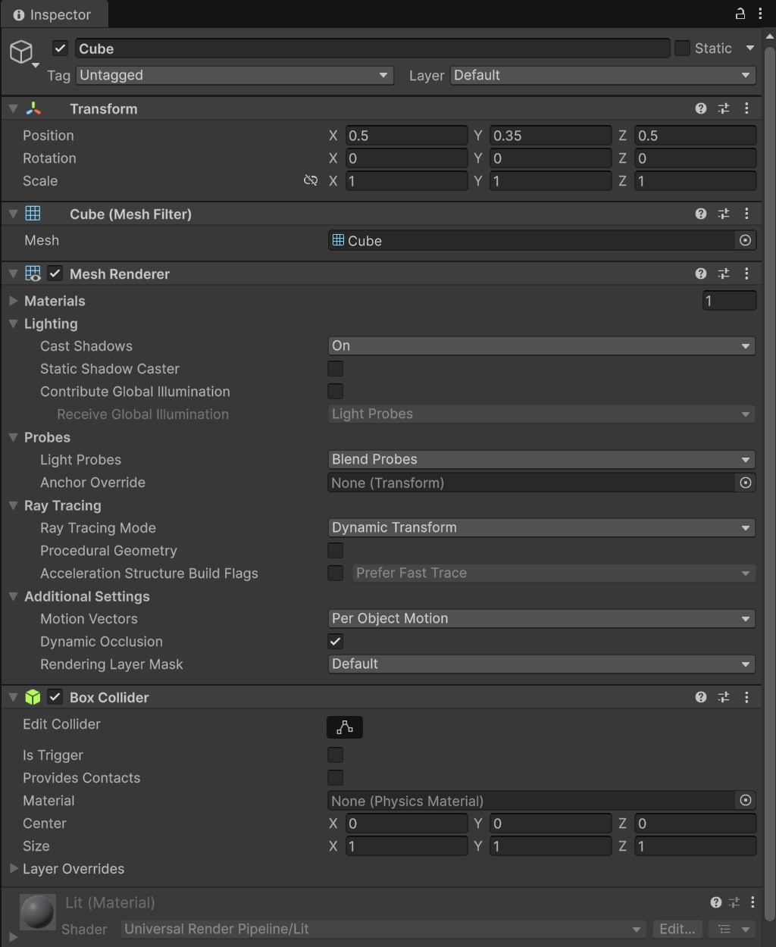The width and height of the screenshot is (776, 947).
Task: Open the Mesh object picker circle
Action: coord(745,240)
